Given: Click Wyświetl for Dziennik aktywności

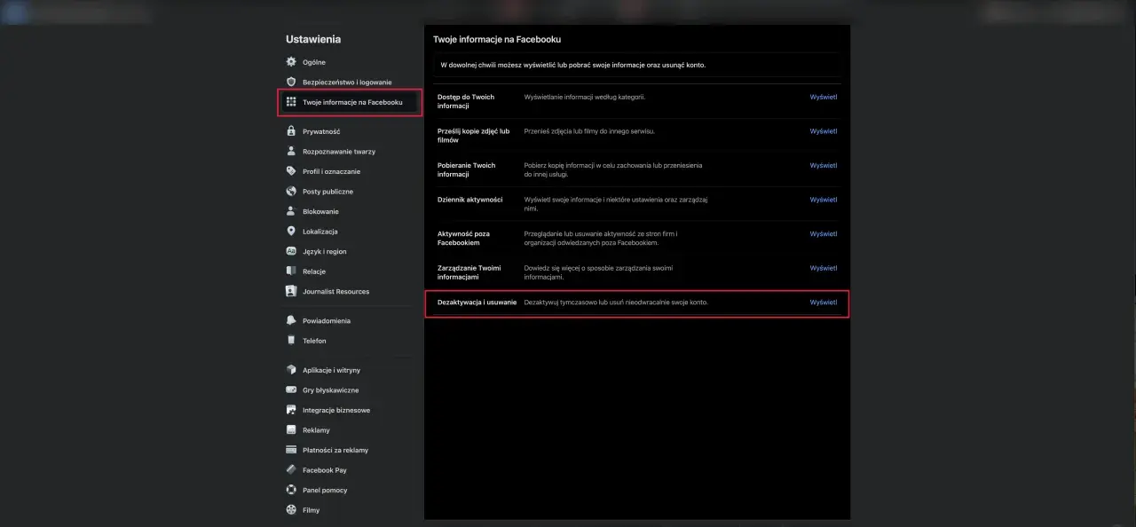Looking at the screenshot, I should pyautogui.click(x=824, y=200).
